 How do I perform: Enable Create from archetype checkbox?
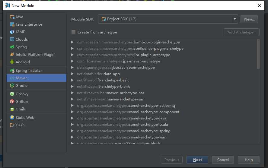(x=74, y=32)
